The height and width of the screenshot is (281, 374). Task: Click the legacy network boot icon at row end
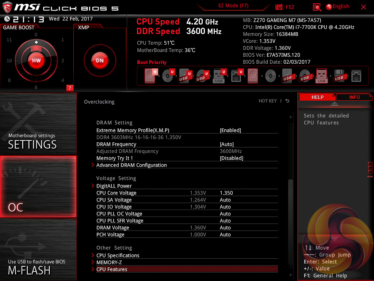(356, 76)
